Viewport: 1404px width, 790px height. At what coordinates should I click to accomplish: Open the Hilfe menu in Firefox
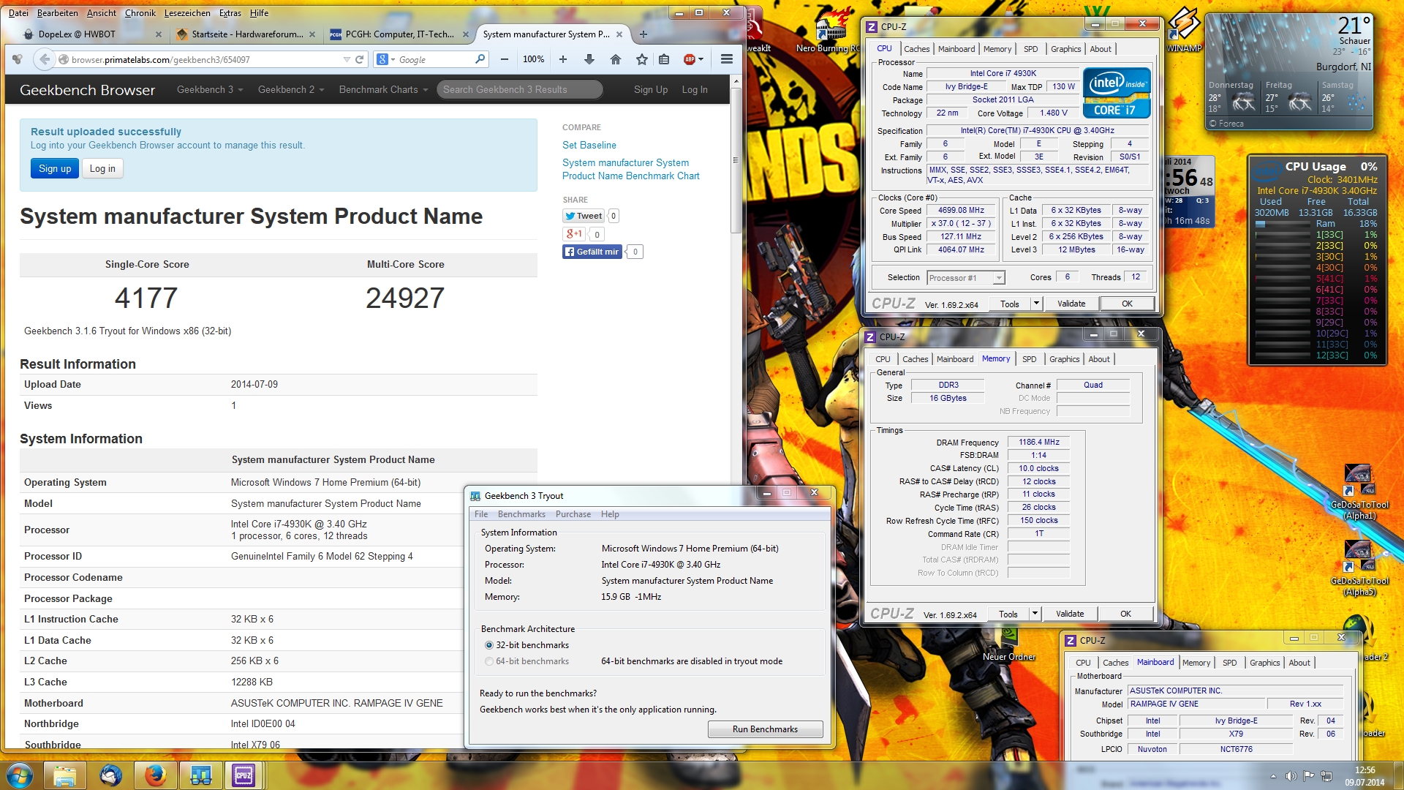coord(259,12)
